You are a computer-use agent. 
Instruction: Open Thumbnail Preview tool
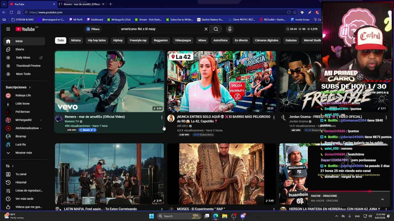(24, 66)
